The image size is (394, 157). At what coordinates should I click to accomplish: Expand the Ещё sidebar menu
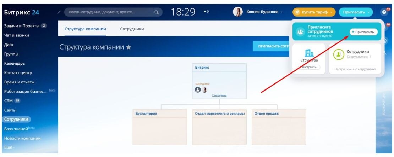point(9,147)
